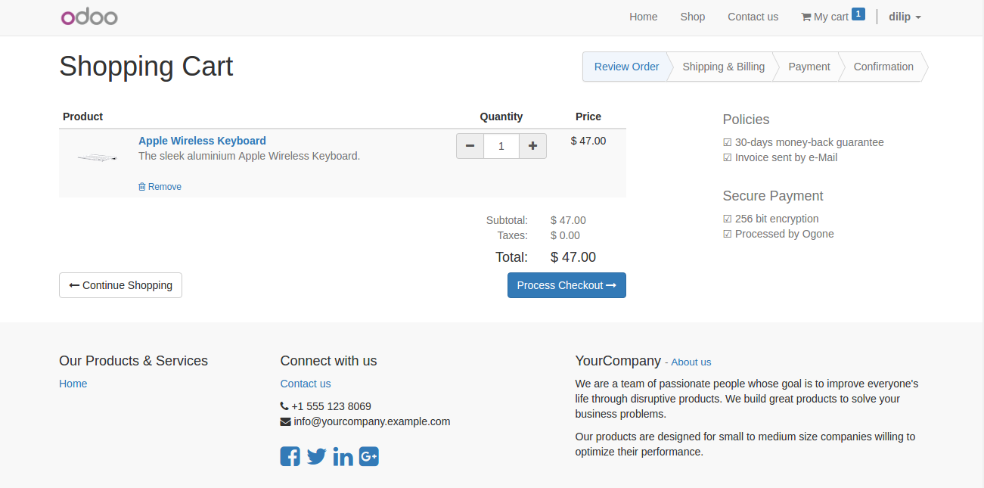Expand the dilip user dropdown
The width and height of the screenshot is (984, 488).
click(905, 17)
